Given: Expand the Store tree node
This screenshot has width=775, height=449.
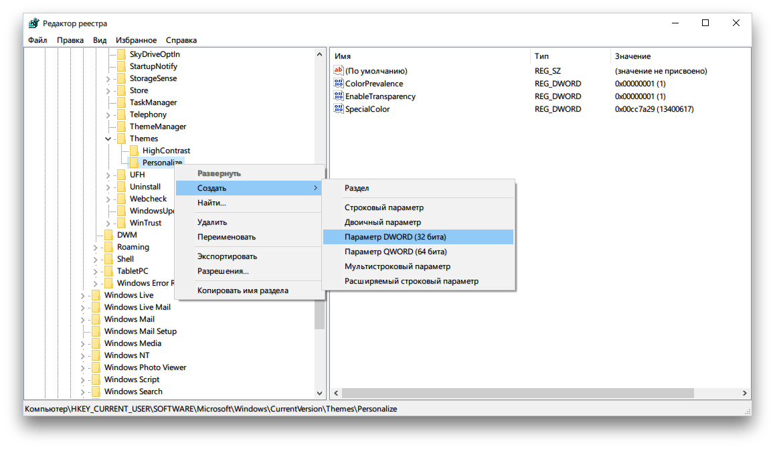Looking at the screenshot, I should (108, 91).
